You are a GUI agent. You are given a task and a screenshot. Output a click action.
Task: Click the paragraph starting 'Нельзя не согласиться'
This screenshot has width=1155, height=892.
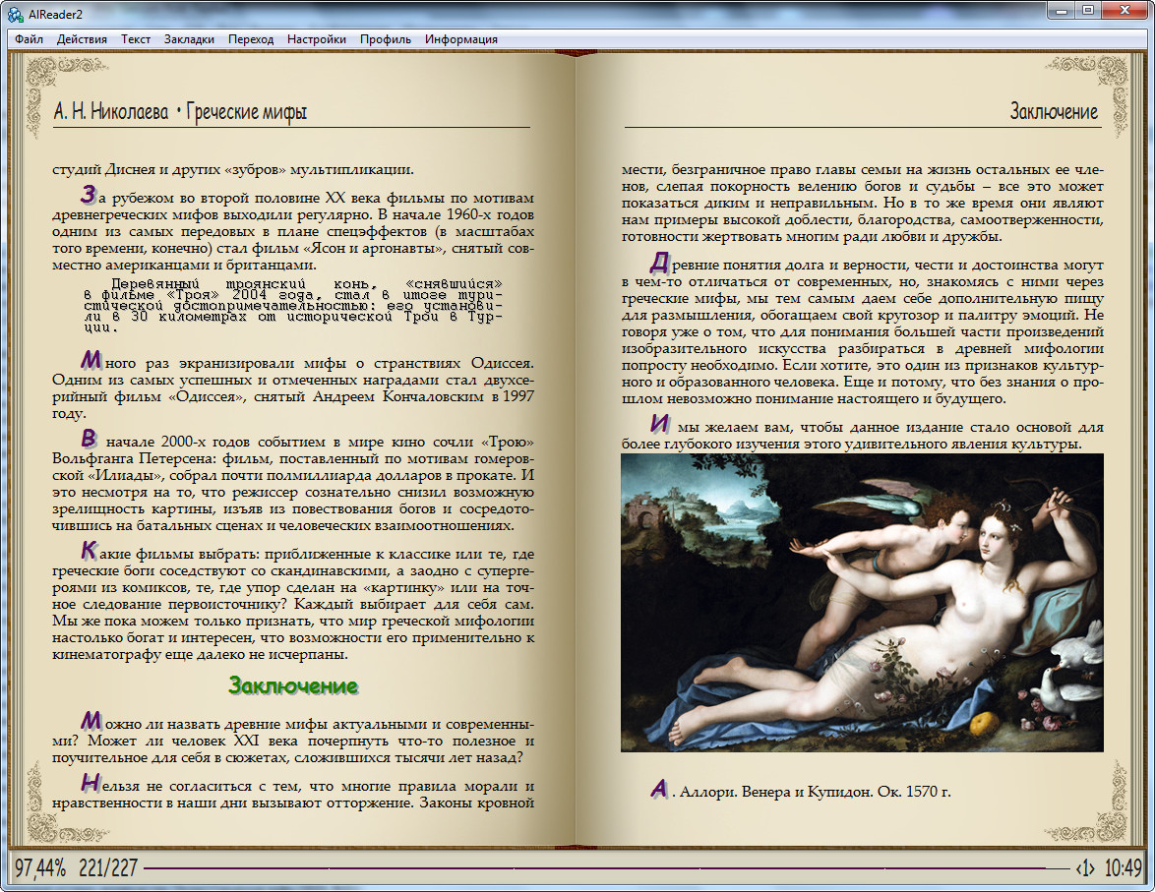pyautogui.click(x=293, y=792)
